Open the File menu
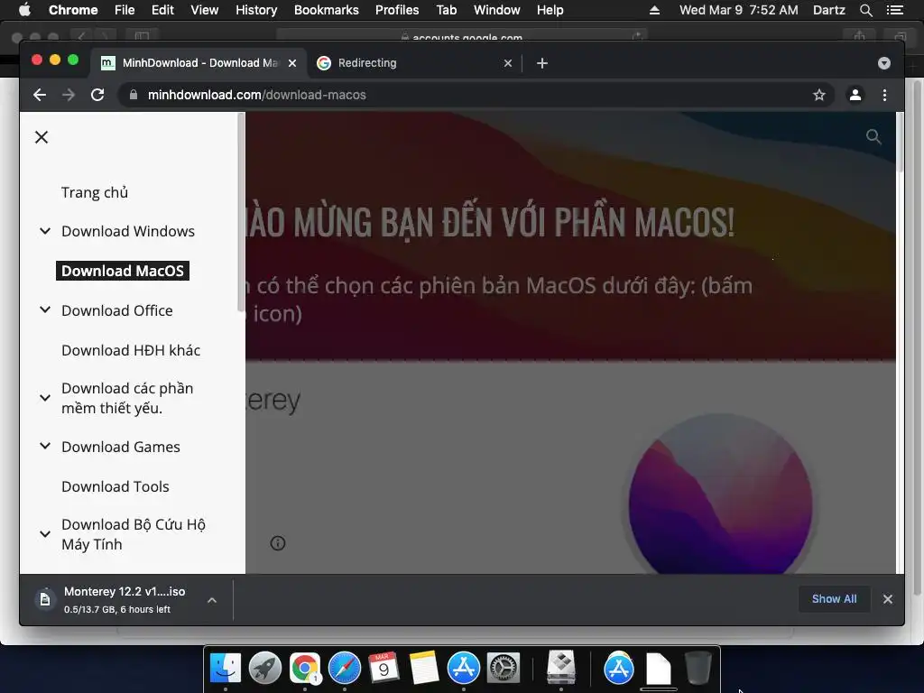The height and width of the screenshot is (693, 924). point(125,10)
